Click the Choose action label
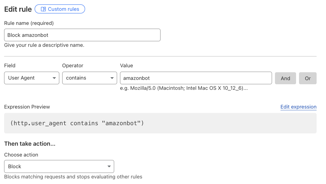326x184 pixels. [x=21, y=155]
